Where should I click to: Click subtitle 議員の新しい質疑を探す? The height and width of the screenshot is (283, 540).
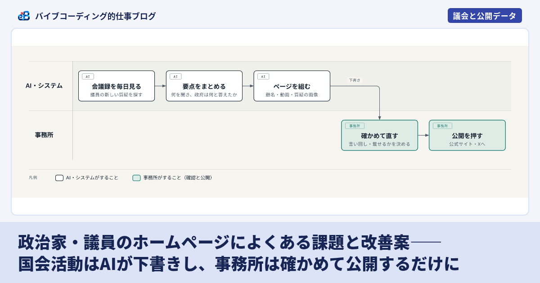(x=117, y=95)
